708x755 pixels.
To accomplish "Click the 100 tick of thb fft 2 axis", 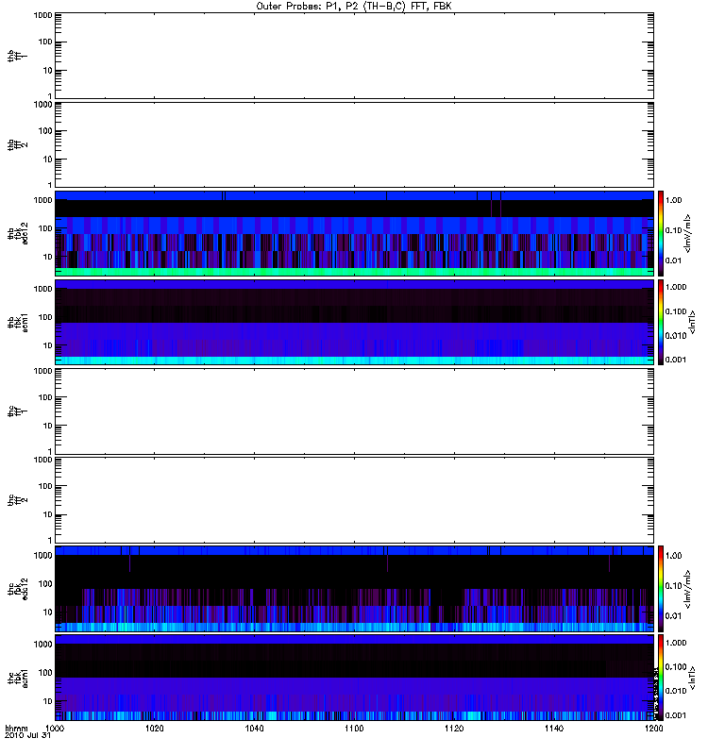I will [45, 131].
